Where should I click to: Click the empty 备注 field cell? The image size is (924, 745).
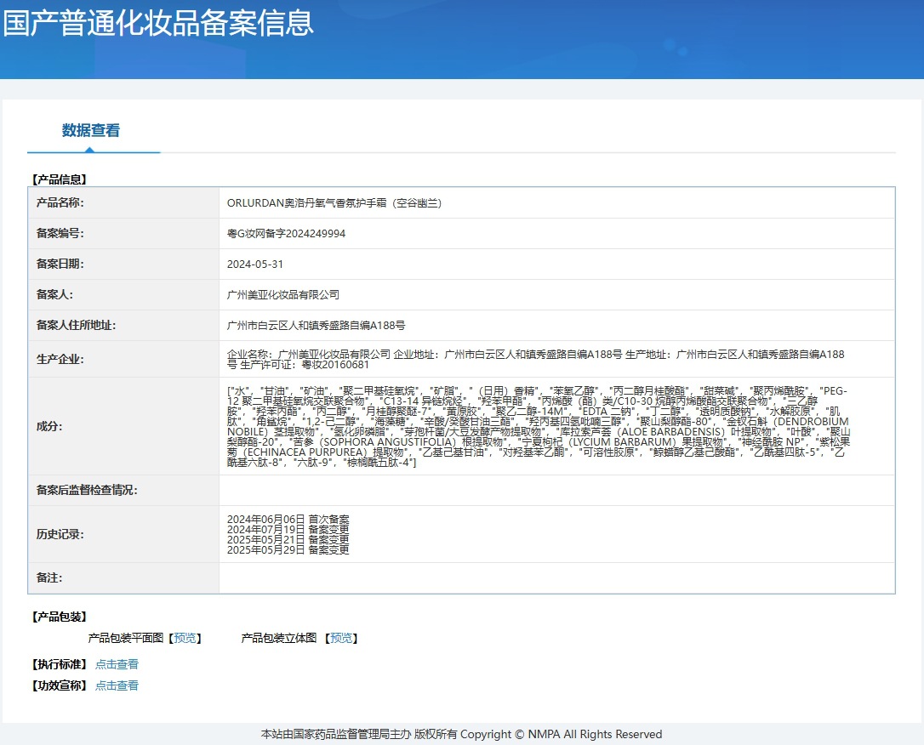point(557,577)
